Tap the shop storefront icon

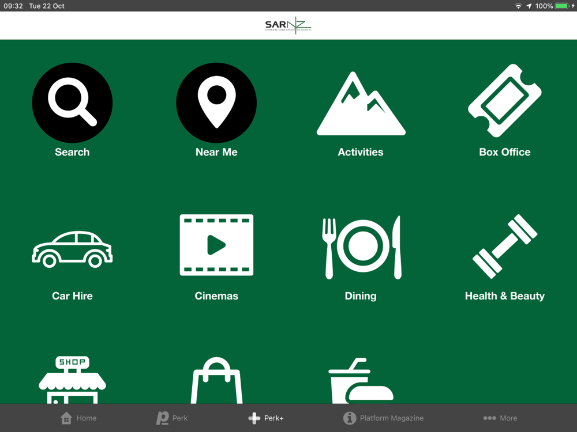[x=72, y=380]
